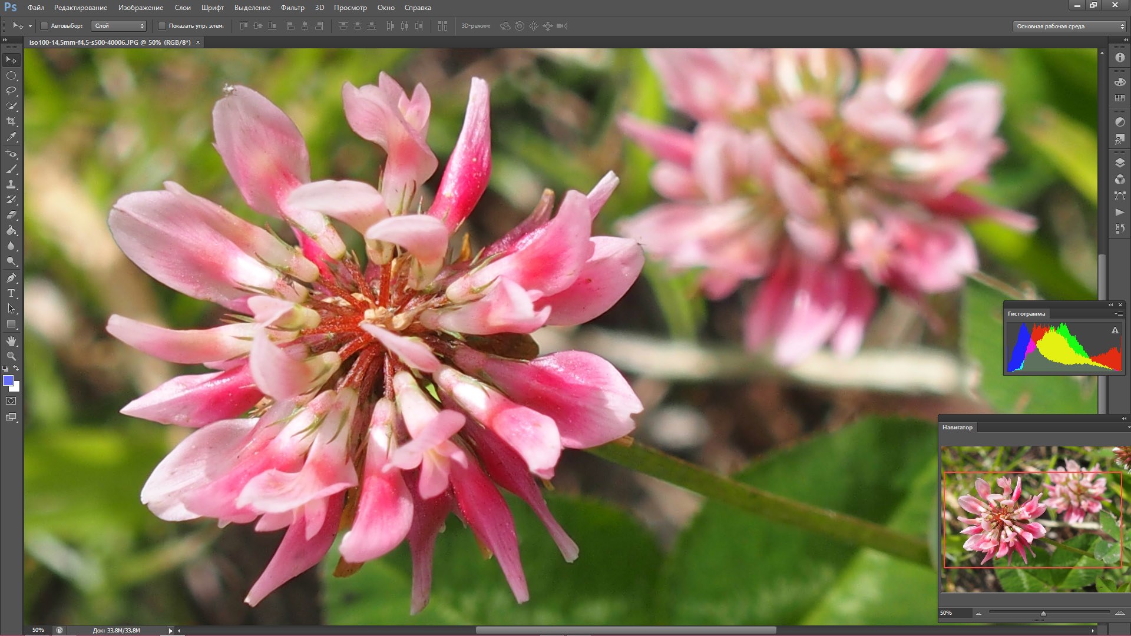The height and width of the screenshot is (636, 1131).
Task: Select the Hand tool
Action: (11, 341)
